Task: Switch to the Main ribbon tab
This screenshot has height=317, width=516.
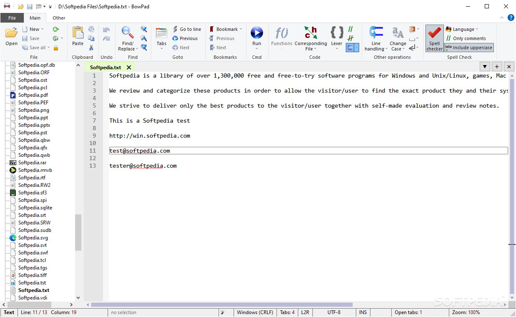Action: (x=35, y=18)
